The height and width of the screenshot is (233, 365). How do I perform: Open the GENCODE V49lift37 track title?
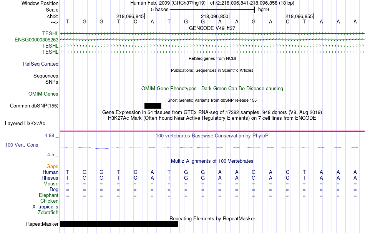click(212, 28)
